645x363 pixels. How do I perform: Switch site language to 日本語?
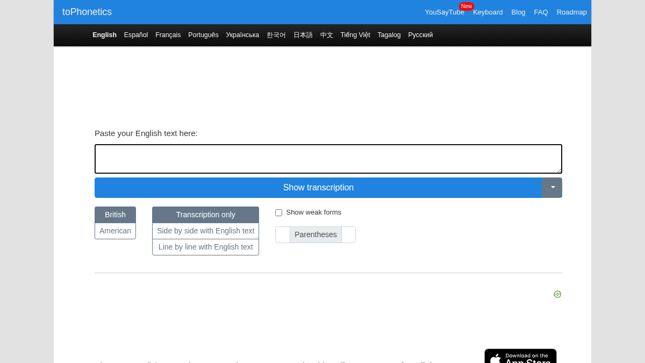coord(303,35)
